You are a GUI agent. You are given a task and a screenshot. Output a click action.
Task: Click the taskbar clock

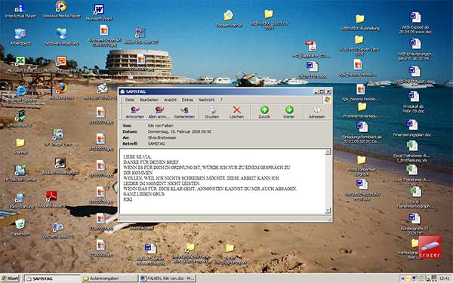(x=444, y=278)
